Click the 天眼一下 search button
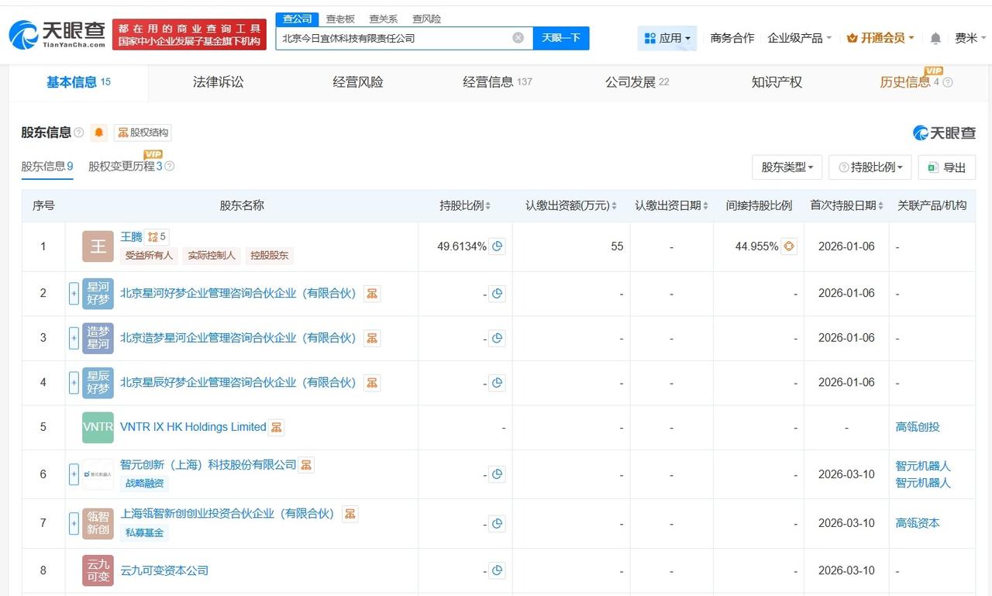The width and height of the screenshot is (992, 596). point(561,38)
